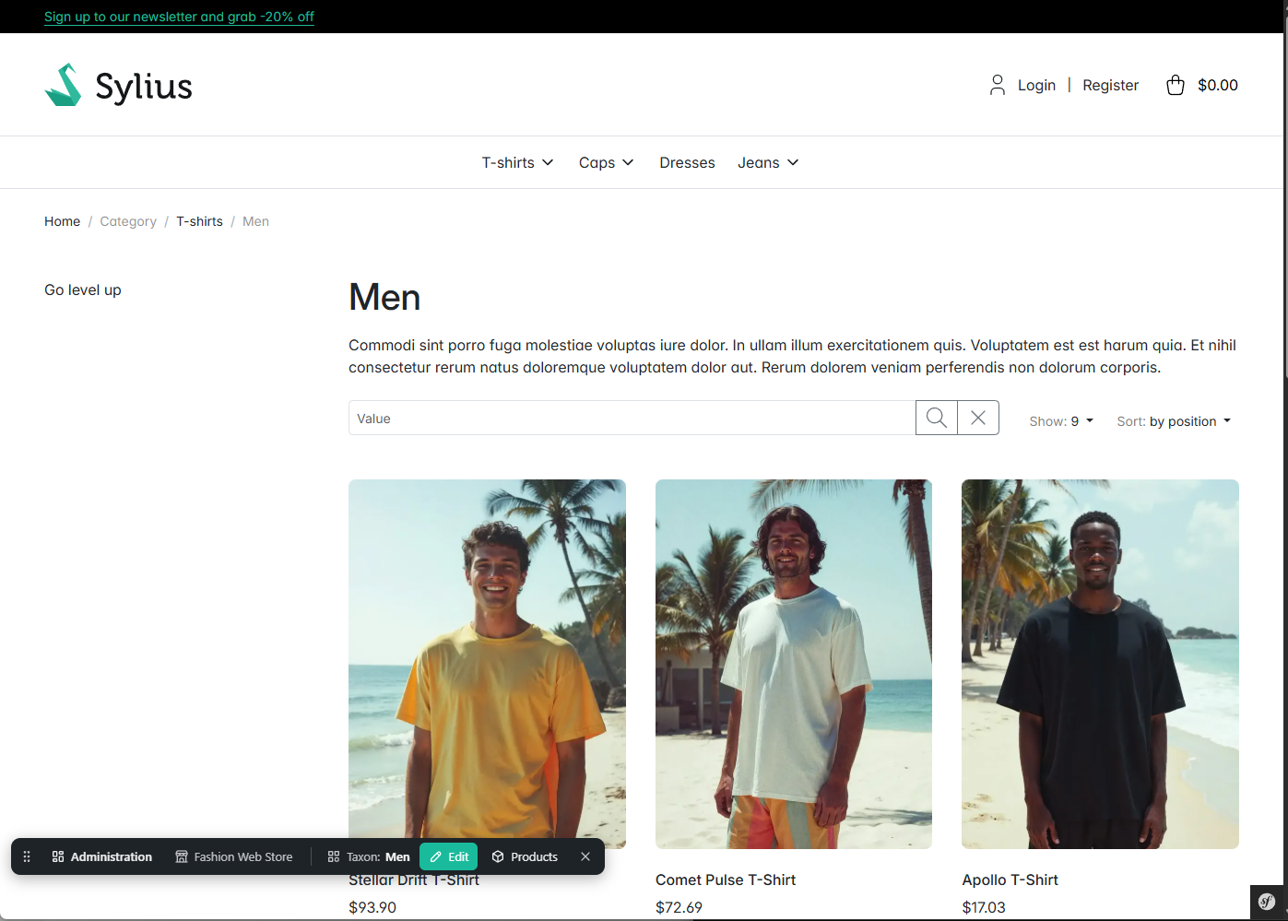Open the Show: 9 items dropdown
1288x921 pixels.
(x=1061, y=421)
